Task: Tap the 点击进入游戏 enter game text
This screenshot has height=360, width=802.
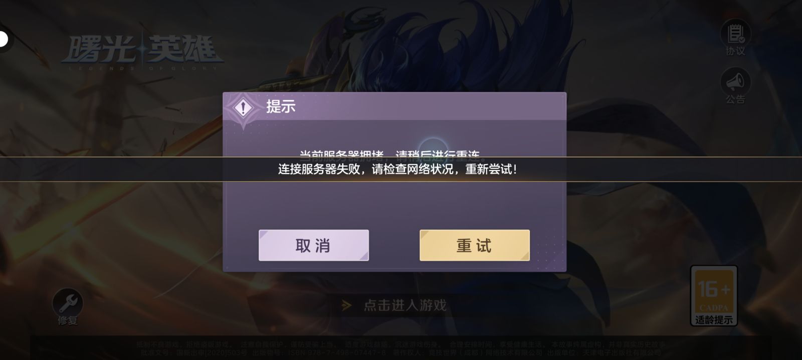Action: [405, 305]
